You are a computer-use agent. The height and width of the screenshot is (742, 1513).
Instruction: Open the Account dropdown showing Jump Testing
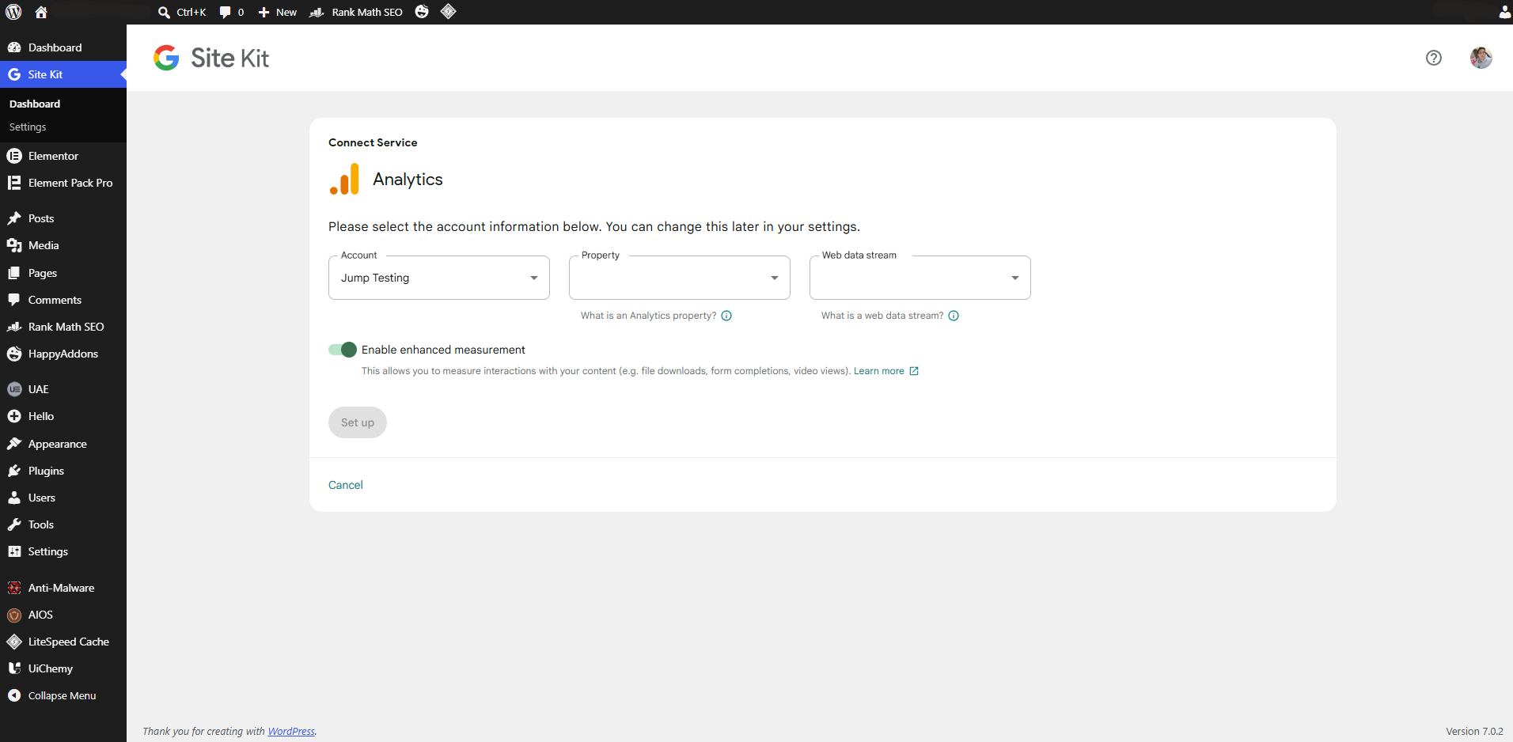(439, 278)
